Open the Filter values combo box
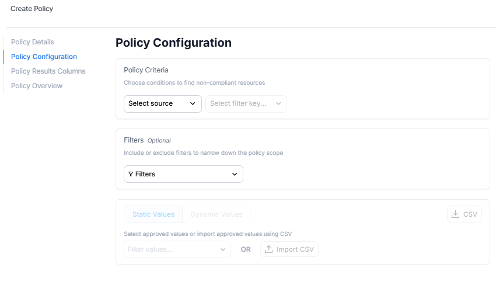Screen dimensions: 496x285 (x=177, y=249)
